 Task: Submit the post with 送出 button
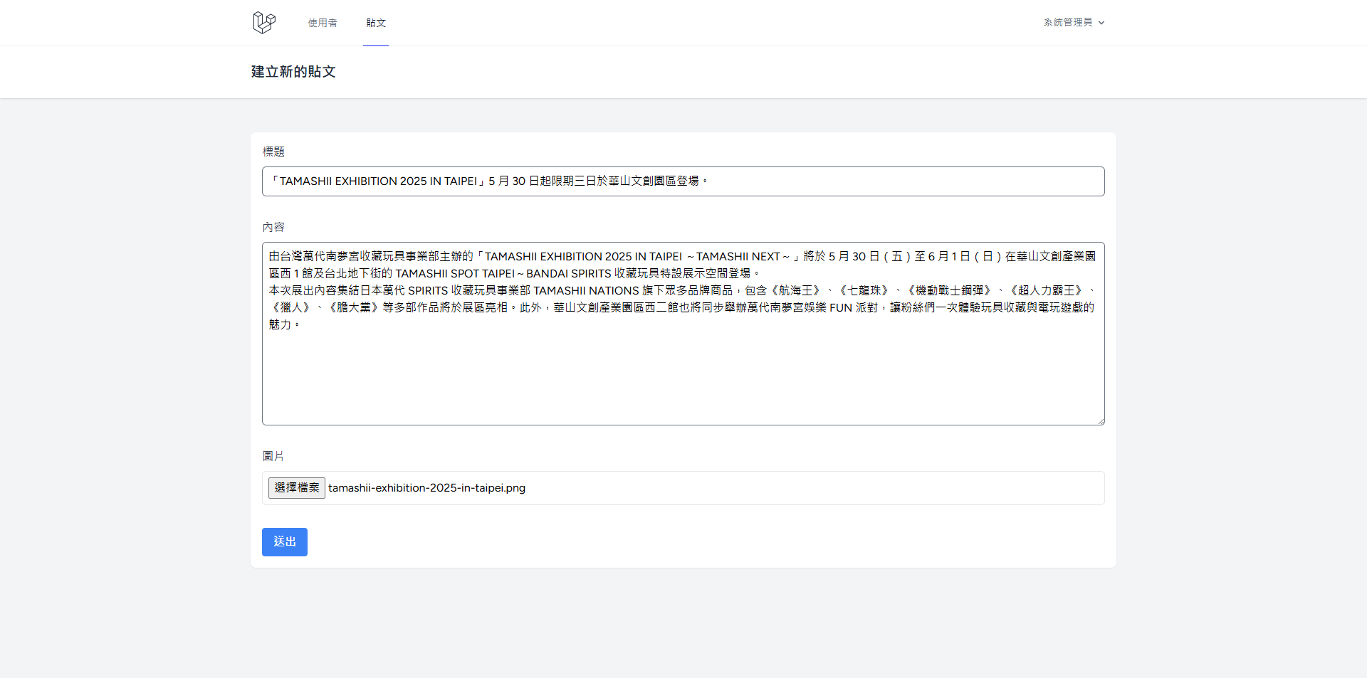coord(285,542)
